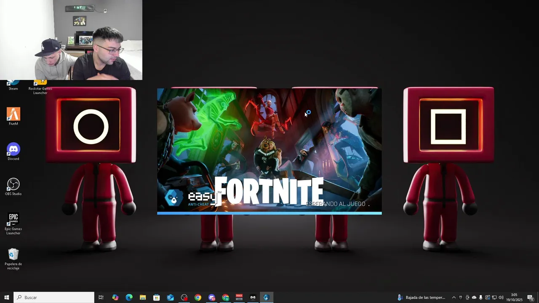Open Microsoft Edge from the taskbar
Screen dimensions: 539x303
129,298
